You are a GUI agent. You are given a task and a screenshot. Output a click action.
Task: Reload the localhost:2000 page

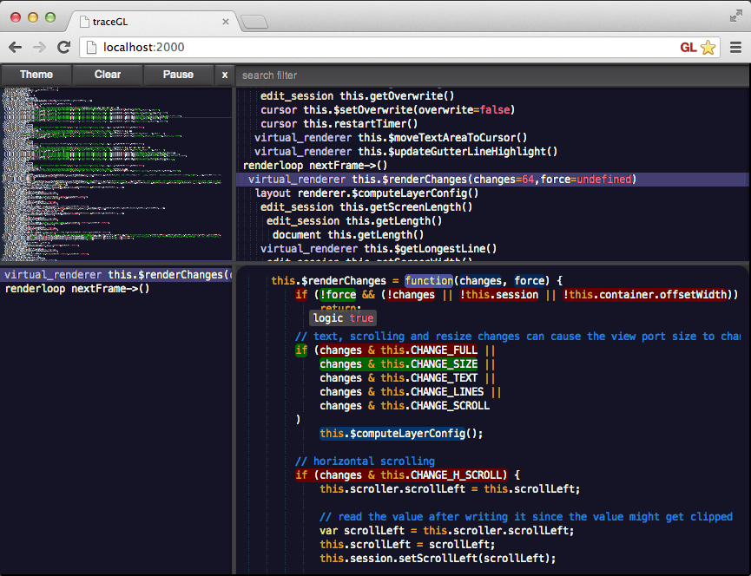tap(64, 48)
